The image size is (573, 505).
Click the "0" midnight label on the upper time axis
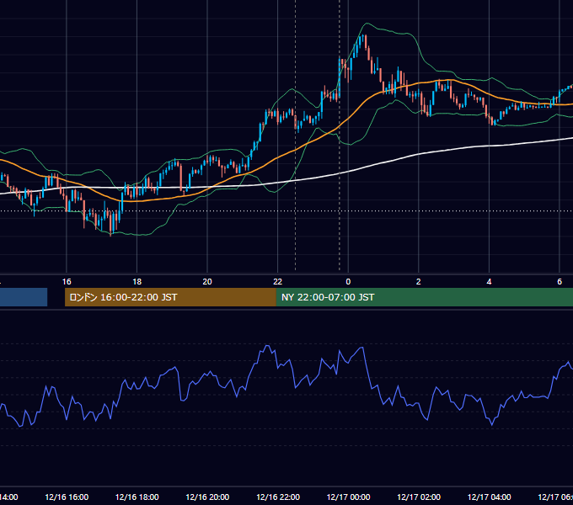(x=348, y=282)
